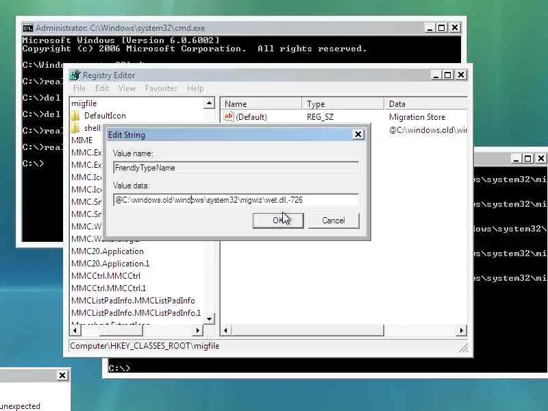The height and width of the screenshot is (411, 548).
Task: Sort by the Data column header
Action: (425, 104)
